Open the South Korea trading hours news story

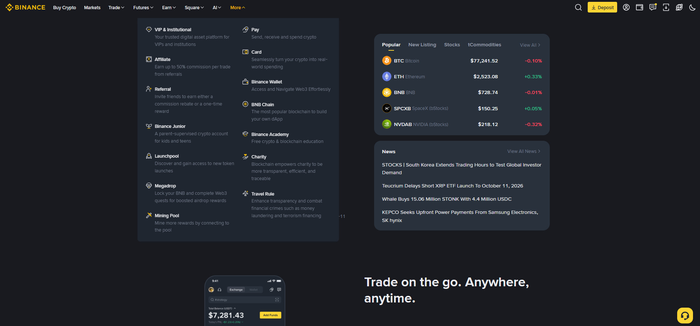click(462, 169)
